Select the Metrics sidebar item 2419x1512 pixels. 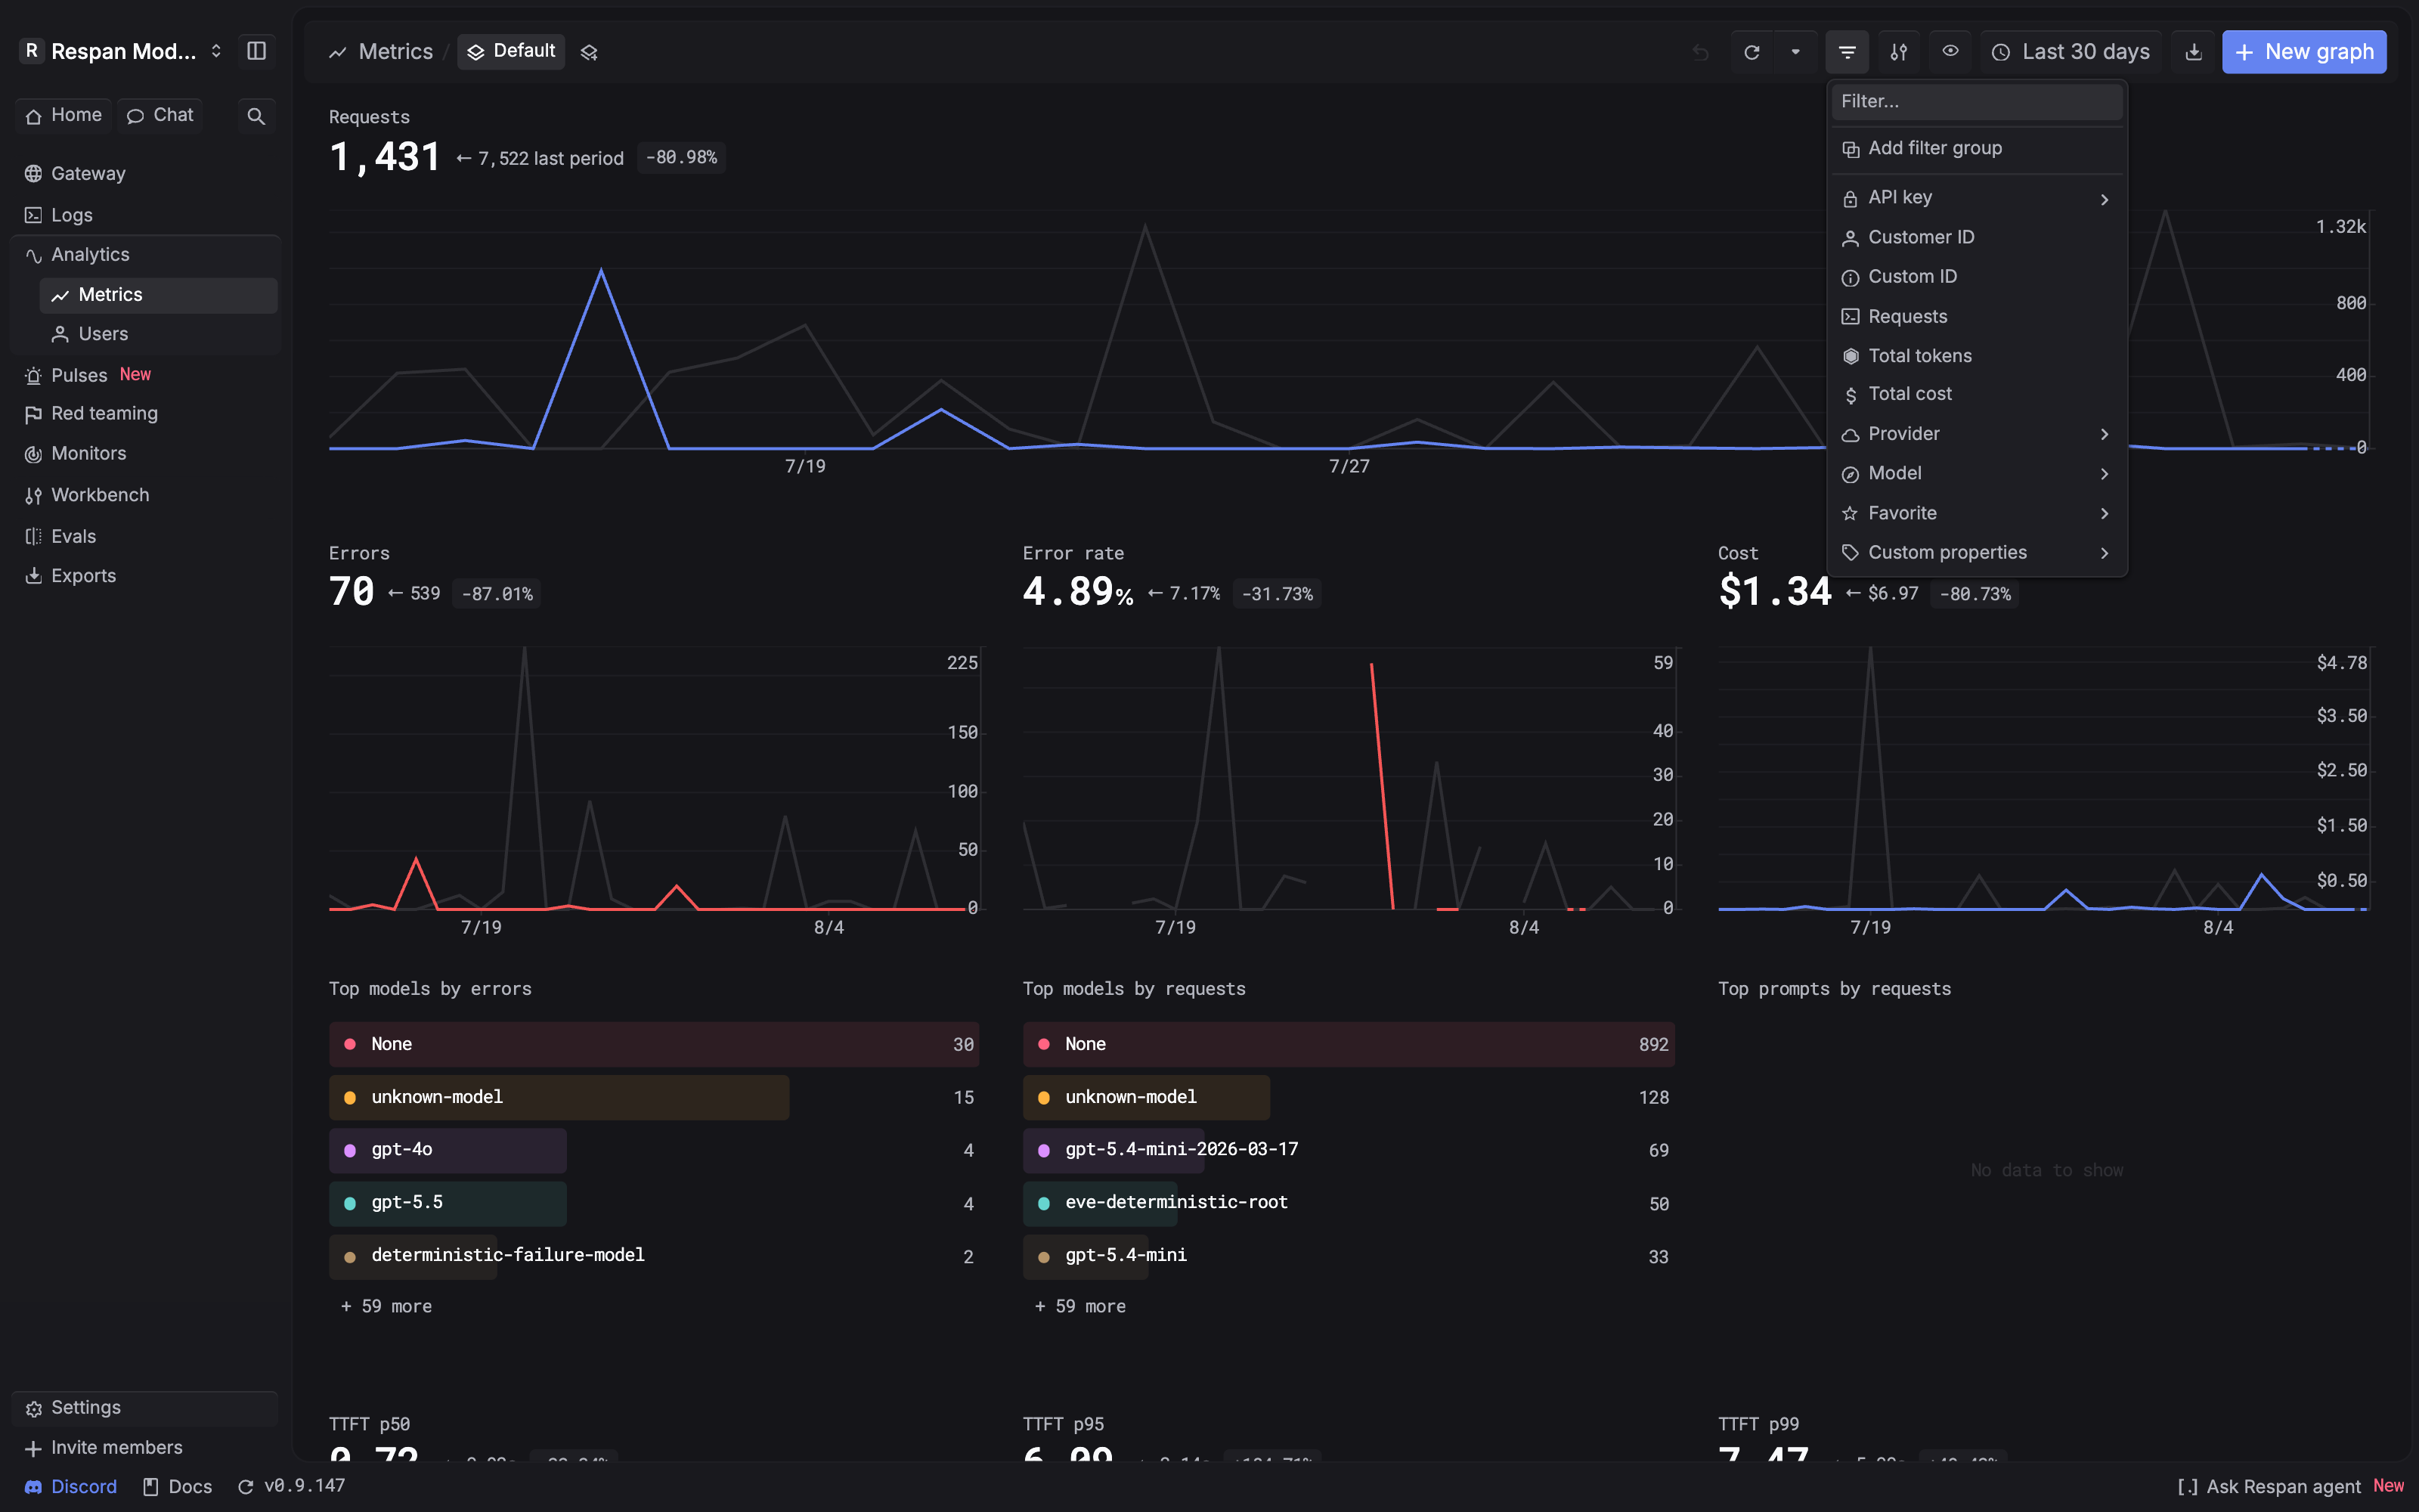[158, 295]
